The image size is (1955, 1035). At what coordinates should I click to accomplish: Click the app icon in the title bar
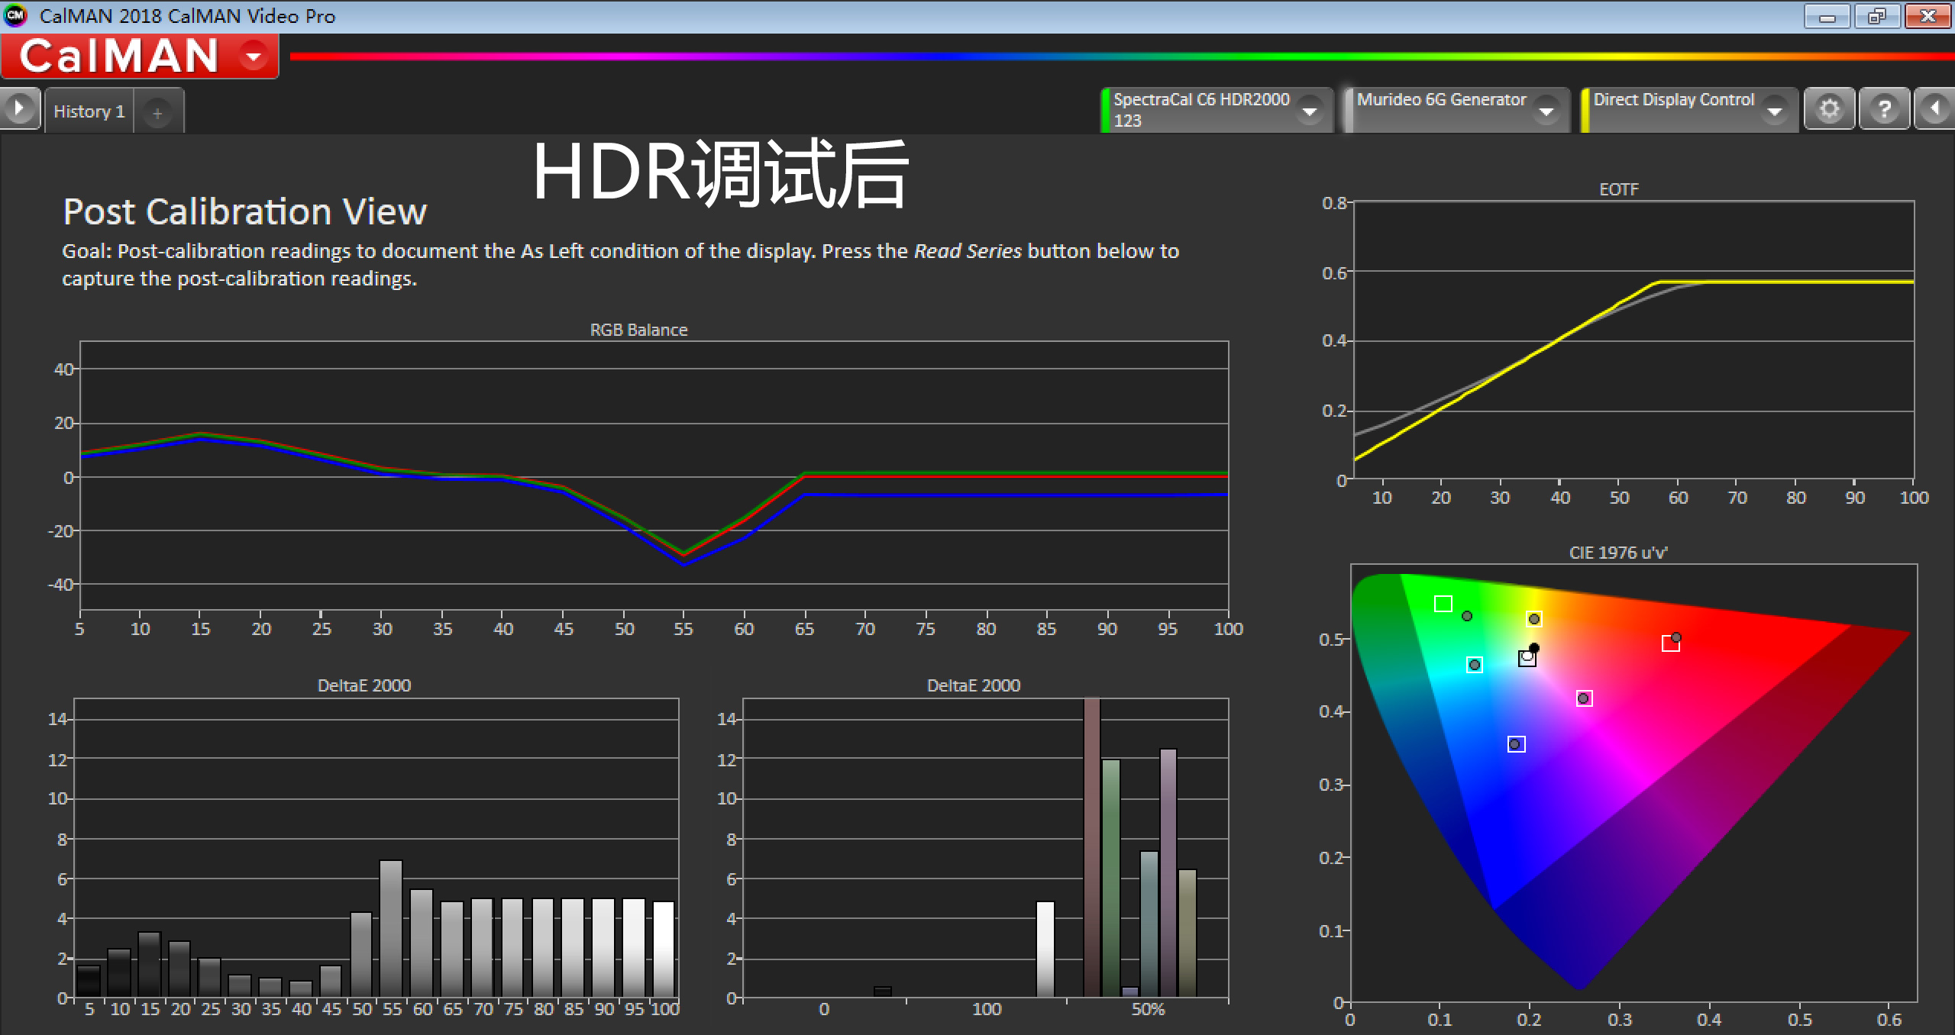[x=15, y=15]
